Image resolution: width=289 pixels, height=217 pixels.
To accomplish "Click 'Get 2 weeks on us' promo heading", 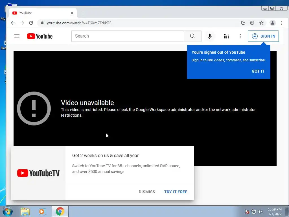I will (105, 156).
